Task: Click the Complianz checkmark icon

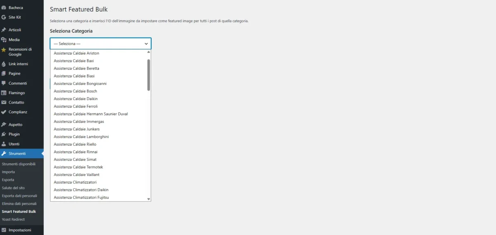Action: point(4,112)
